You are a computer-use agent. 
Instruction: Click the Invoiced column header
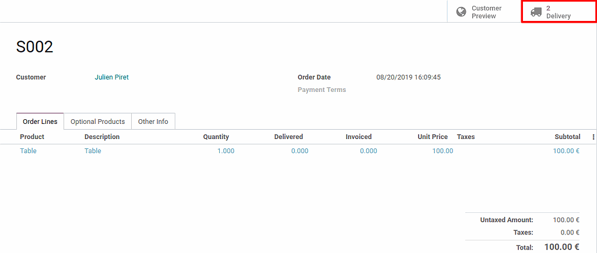point(359,137)
